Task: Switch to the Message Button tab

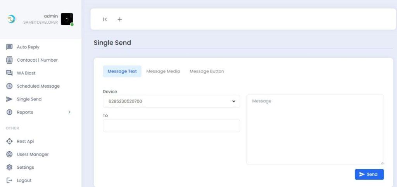Action: point(207,71)
